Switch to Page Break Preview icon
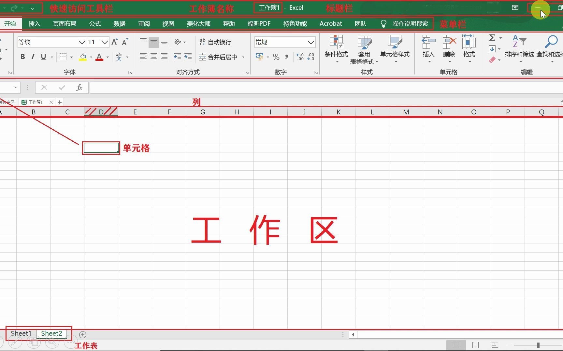 tap(495, 345)
